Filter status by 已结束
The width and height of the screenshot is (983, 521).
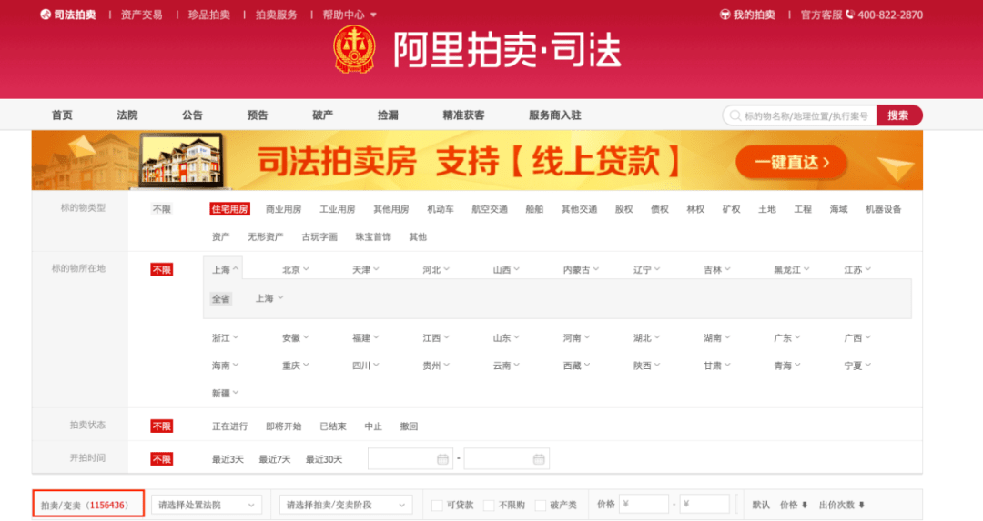point(333,426)
